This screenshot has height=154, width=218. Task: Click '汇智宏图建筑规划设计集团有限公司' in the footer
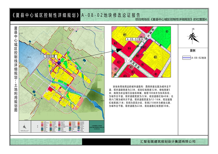(168, 142)
